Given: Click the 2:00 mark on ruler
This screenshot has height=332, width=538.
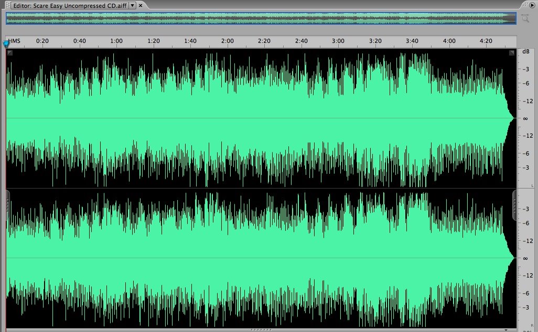Looking at the screenshot, I should pyautogui.click(x=227, y=41).
